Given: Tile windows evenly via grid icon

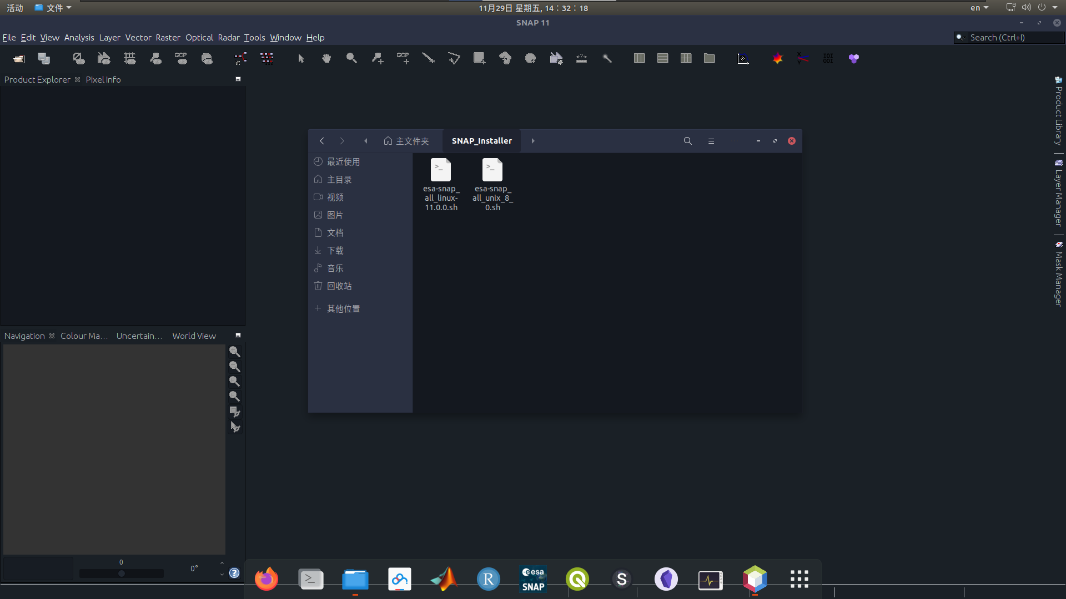Looking at the screenshot, I should [x=686, y=59].
